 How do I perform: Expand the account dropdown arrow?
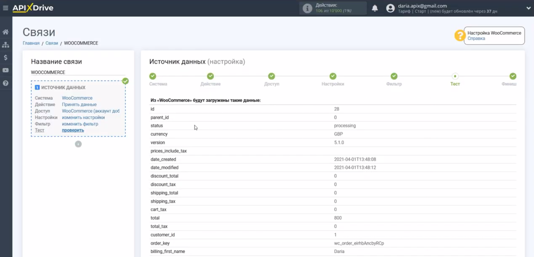coord(528,8)
